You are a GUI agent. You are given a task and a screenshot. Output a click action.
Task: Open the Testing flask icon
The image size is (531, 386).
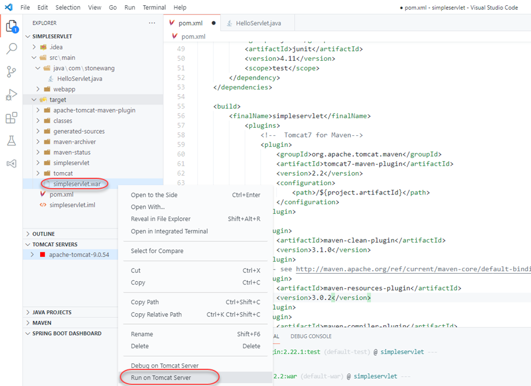point(11,141)
